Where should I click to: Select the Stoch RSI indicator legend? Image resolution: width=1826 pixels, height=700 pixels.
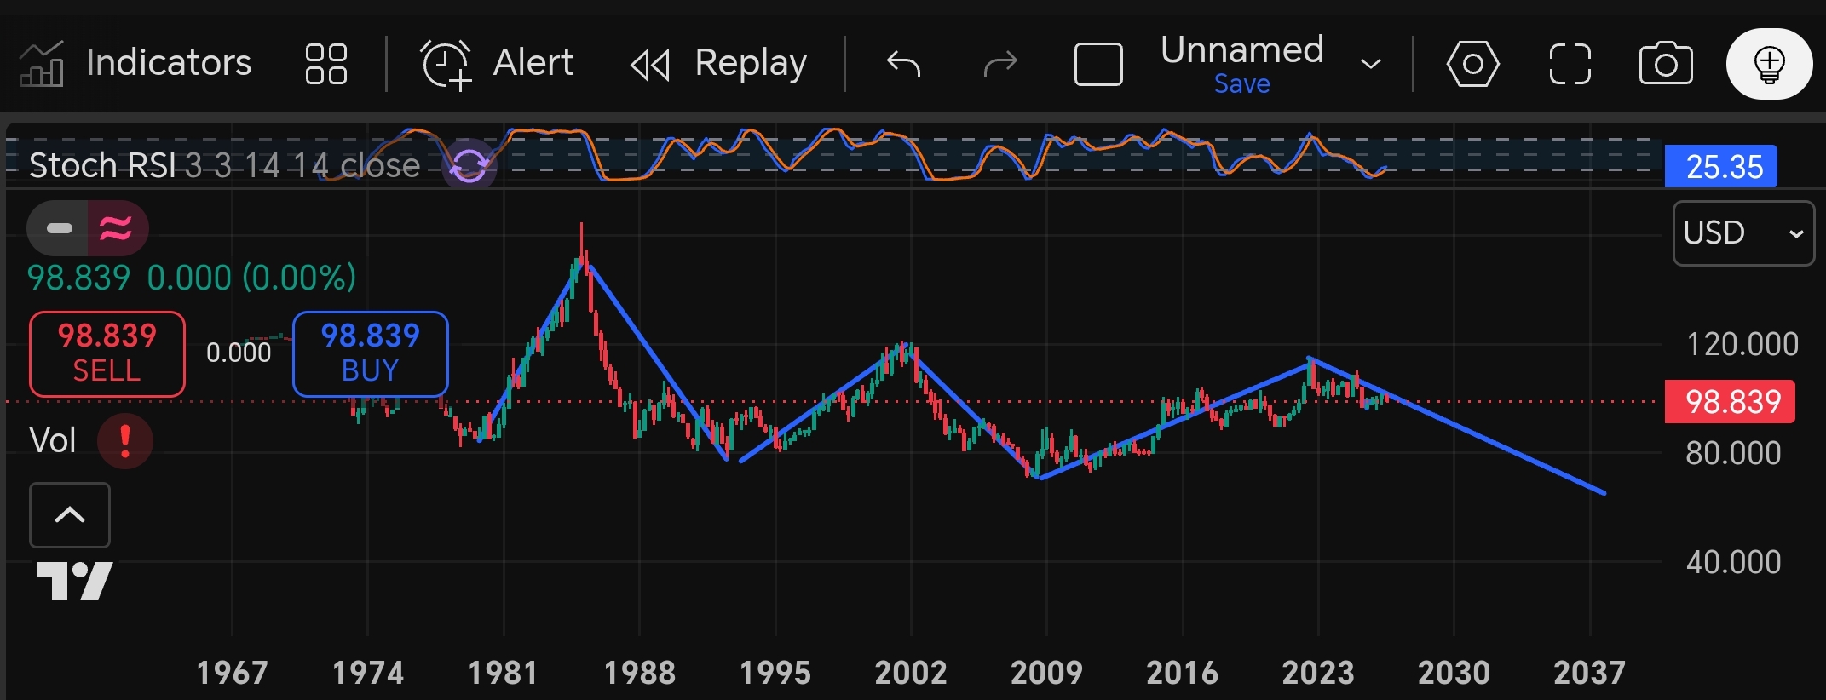tap(224, 165)
